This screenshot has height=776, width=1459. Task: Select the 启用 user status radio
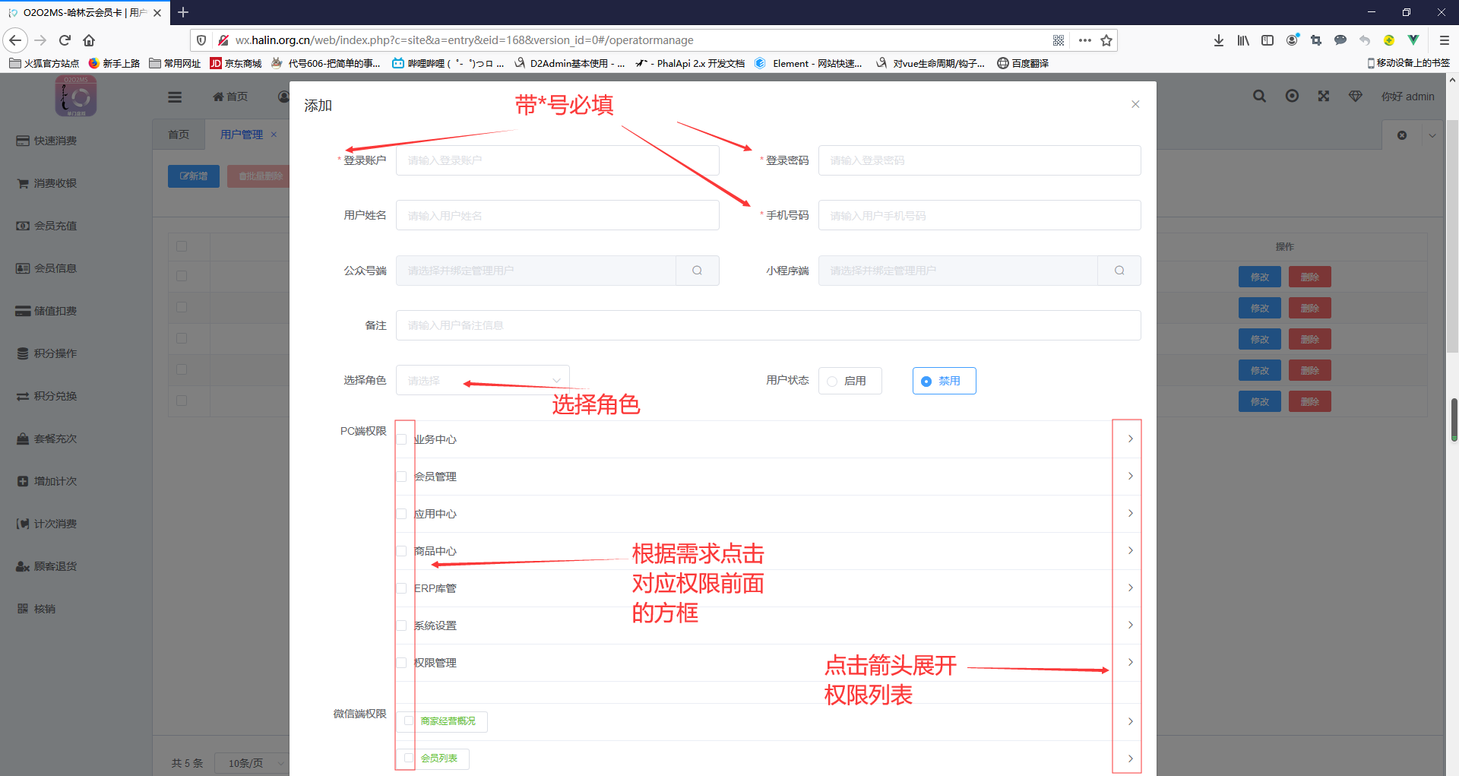[850, 381]
